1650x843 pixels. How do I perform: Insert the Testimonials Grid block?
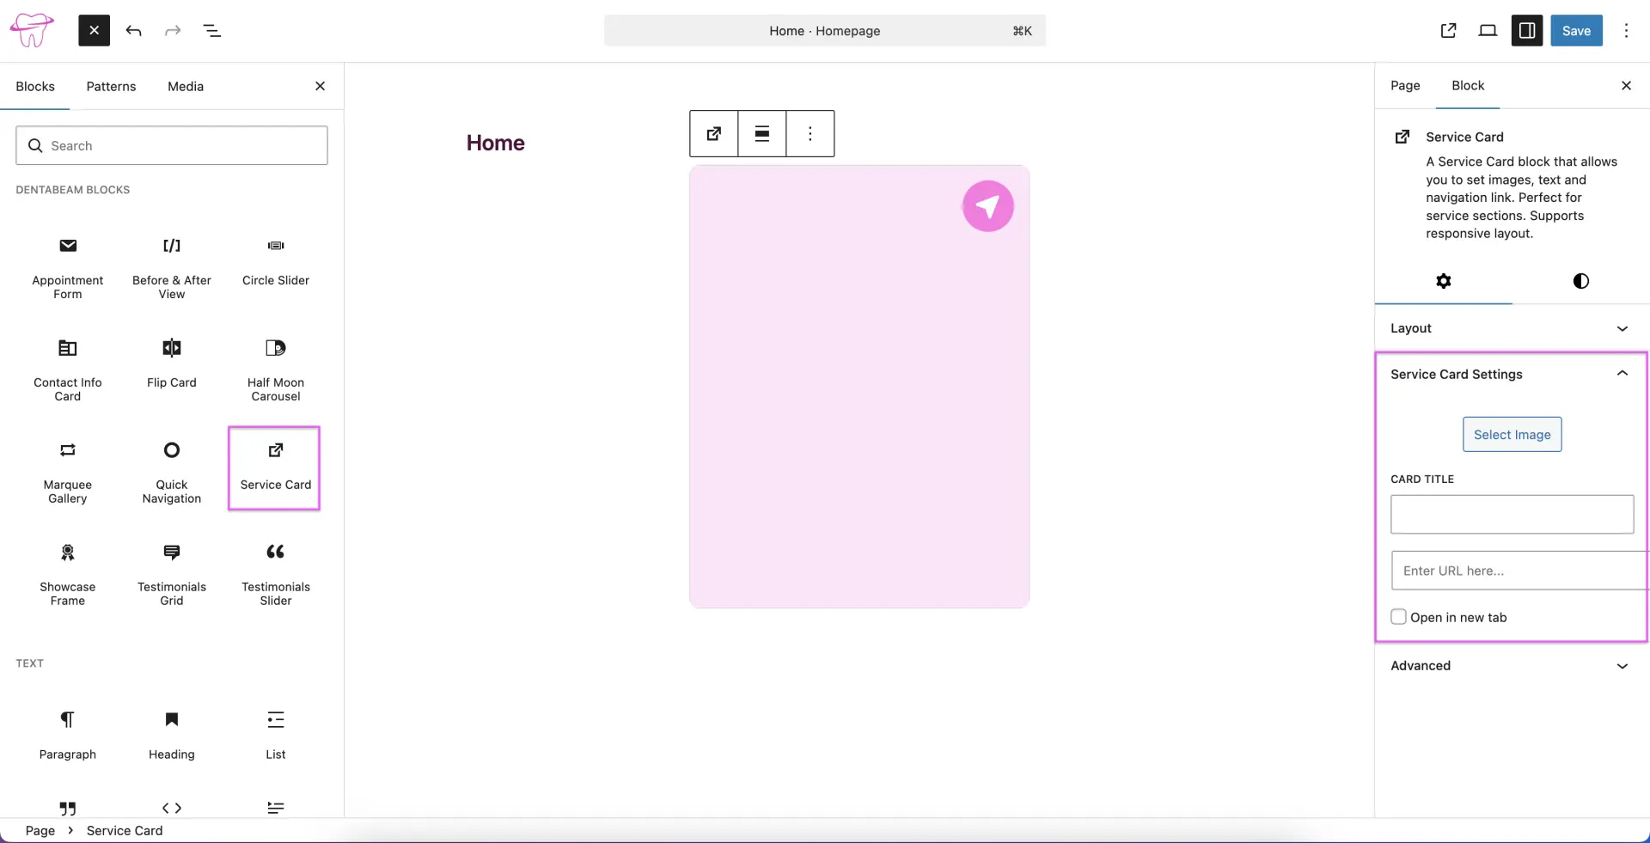(x=172, y=575)
